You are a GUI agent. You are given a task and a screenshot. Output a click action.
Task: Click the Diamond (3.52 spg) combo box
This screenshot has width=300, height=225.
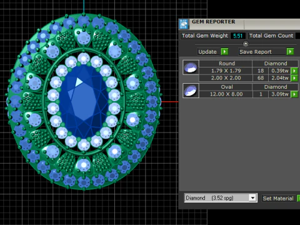pyautogui.click(x=221, y=198)
